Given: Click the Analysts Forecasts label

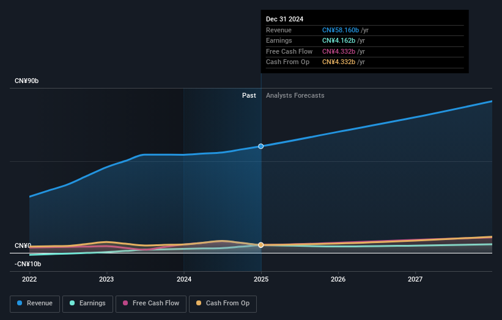Looking at the screenshot, I should coord(295,95).
